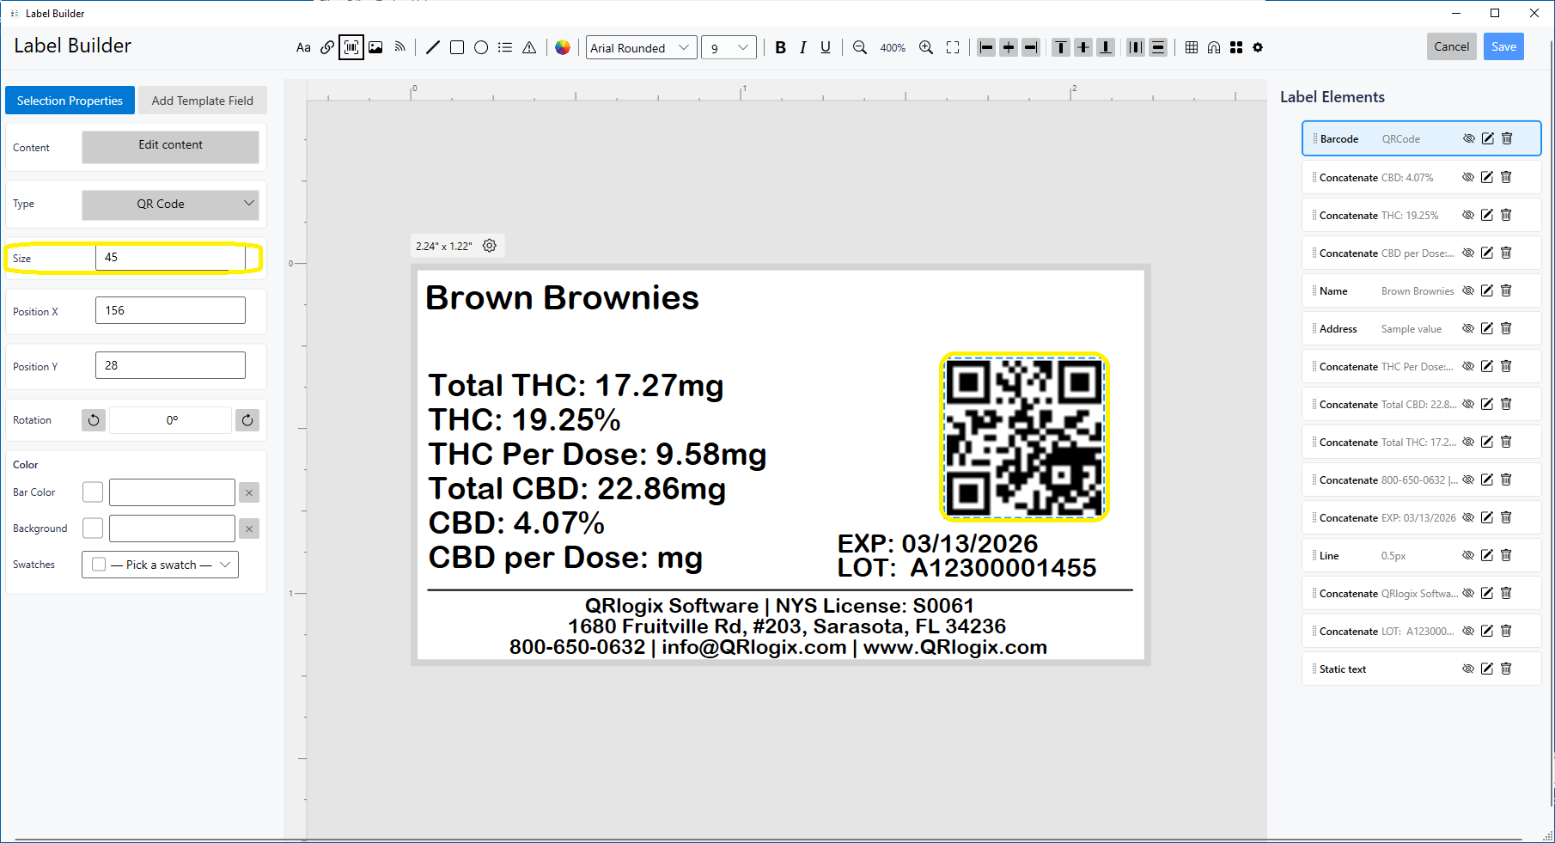The height and width of the screenshot is (843, 1555).
Task: Rotate element clockwise
Action: coord(247,420)
